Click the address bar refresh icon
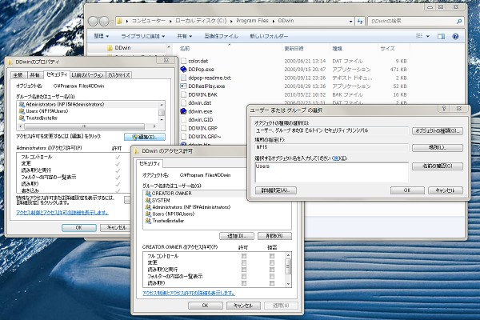480x320 pixels. (x=360, y=21)
